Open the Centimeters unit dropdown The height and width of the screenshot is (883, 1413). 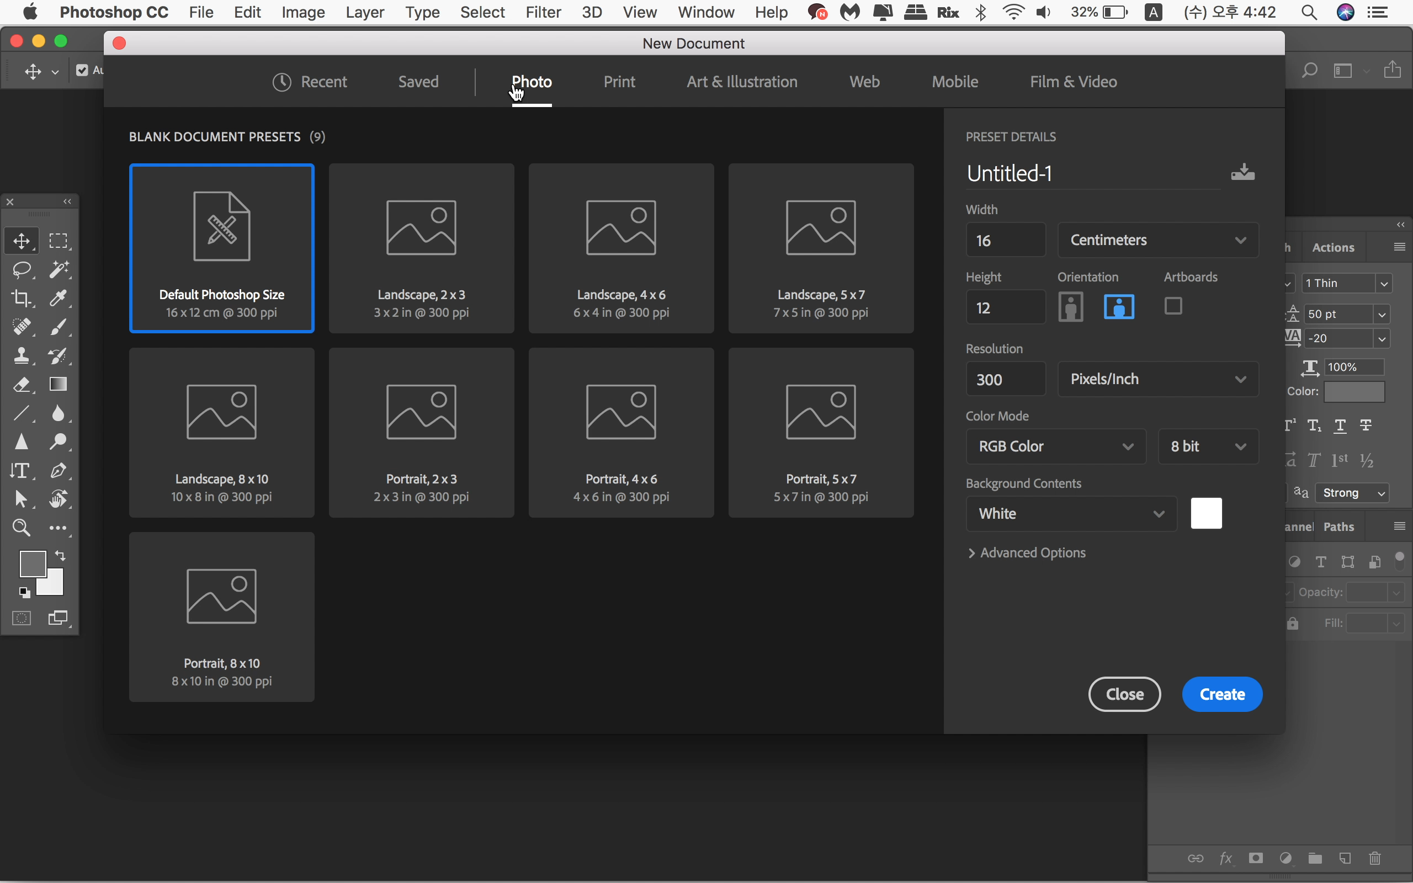coord(1158,240)
